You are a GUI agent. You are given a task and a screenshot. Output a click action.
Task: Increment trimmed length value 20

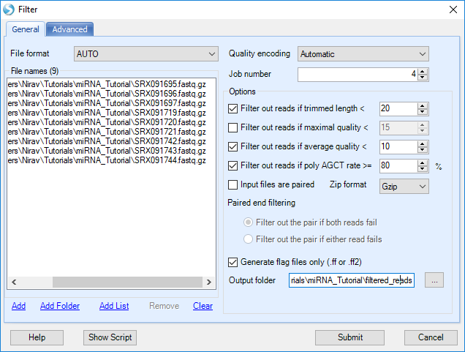(x=423, y=105)
